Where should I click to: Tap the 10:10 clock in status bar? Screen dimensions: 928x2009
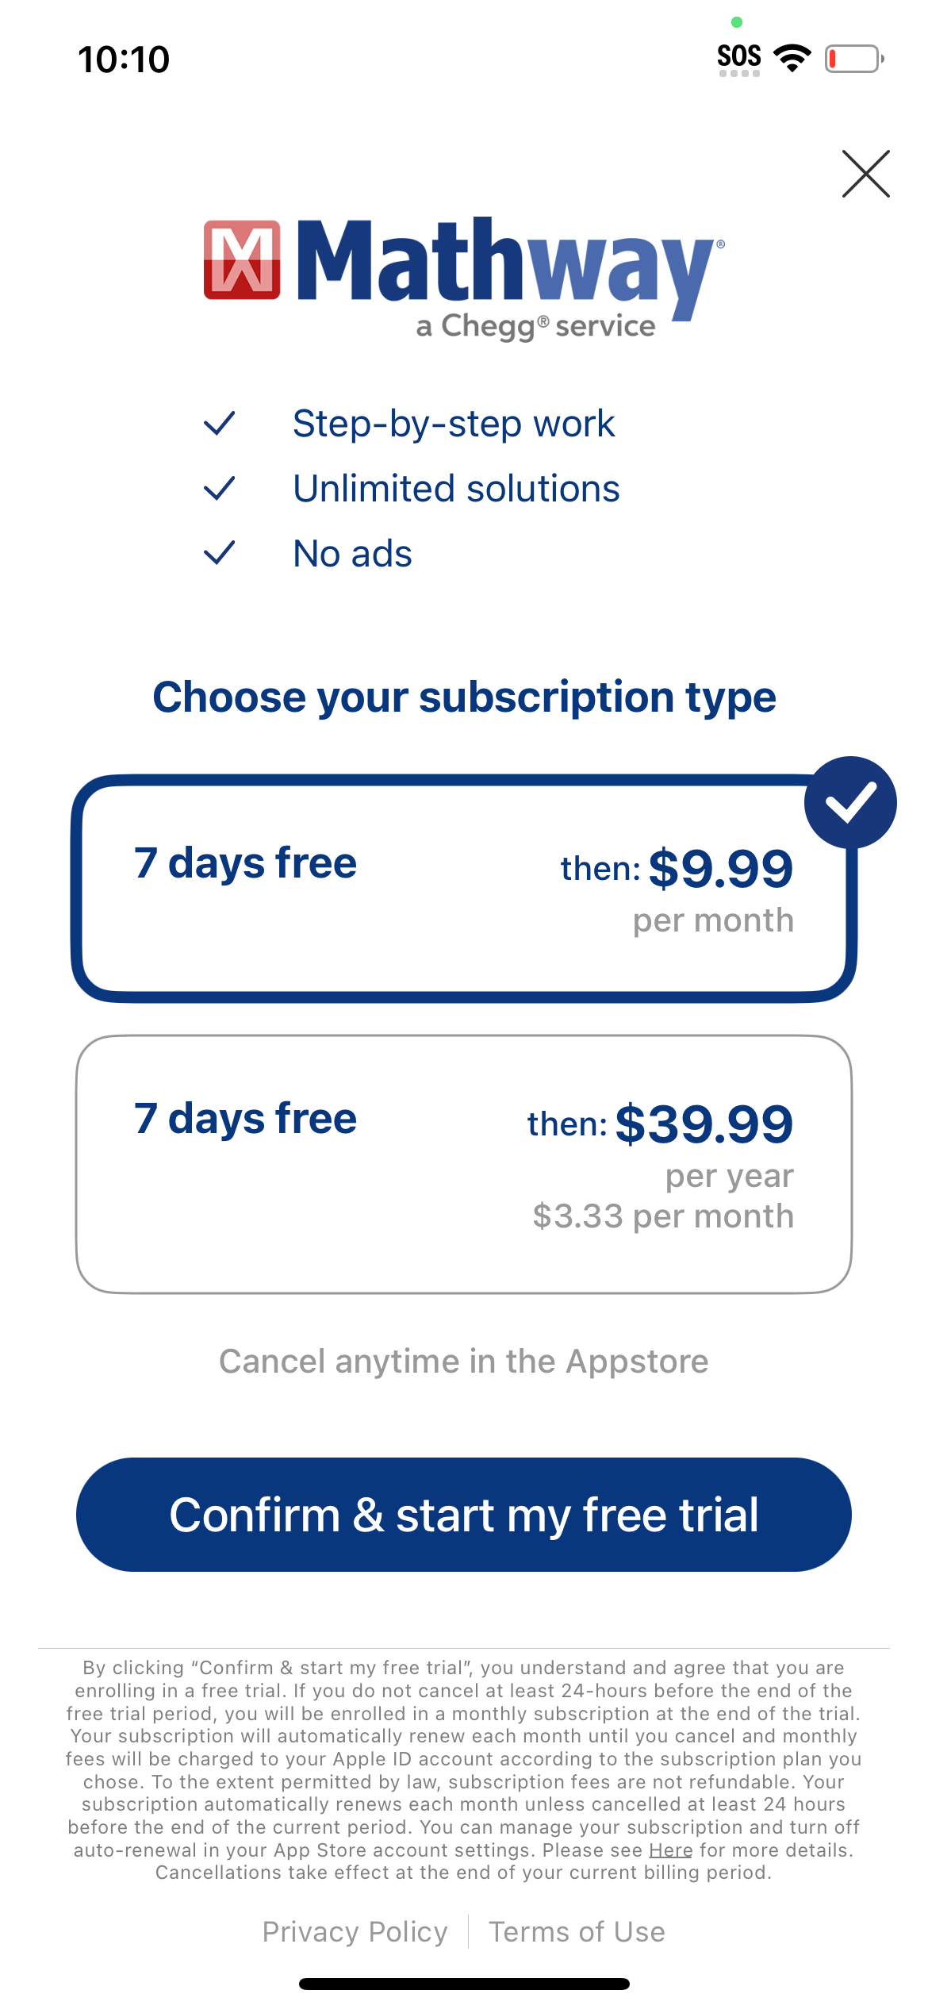pyautogui.click(x=124, y=60)
